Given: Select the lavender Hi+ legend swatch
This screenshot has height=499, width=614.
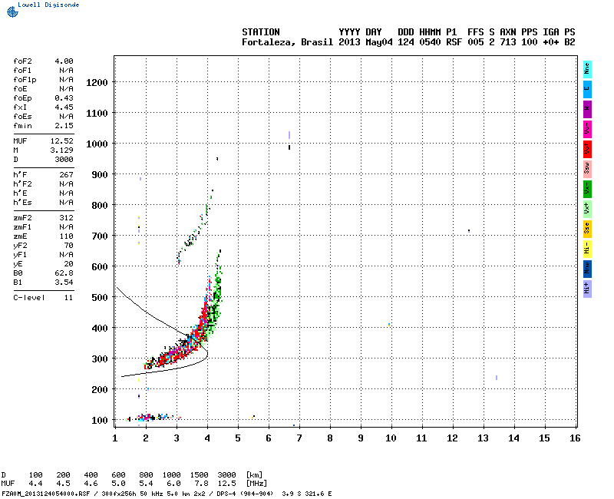Looking at the screenshot, I should [587, 289].
